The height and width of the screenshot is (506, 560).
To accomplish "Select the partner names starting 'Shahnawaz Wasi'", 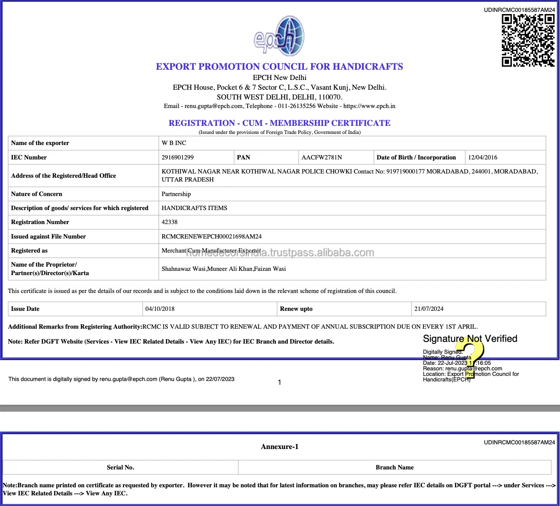I will 224,269.
